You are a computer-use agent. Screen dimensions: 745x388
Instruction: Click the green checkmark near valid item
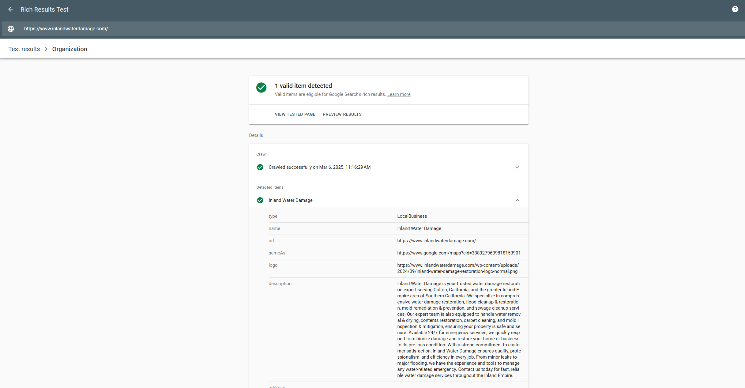click(x=261, y=88)
